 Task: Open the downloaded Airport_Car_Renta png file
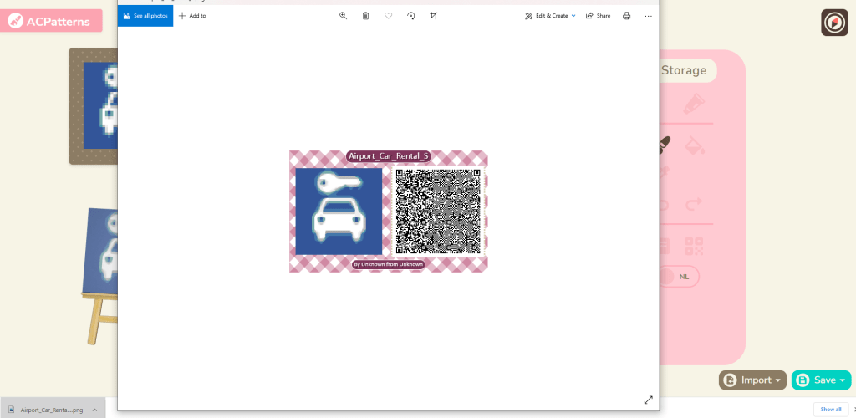[x=50, y=410]
